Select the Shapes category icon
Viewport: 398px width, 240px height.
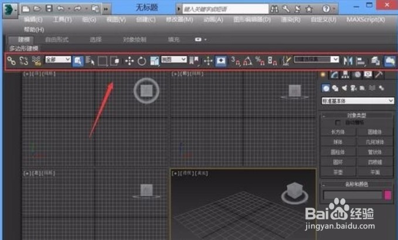click(335, 88)
